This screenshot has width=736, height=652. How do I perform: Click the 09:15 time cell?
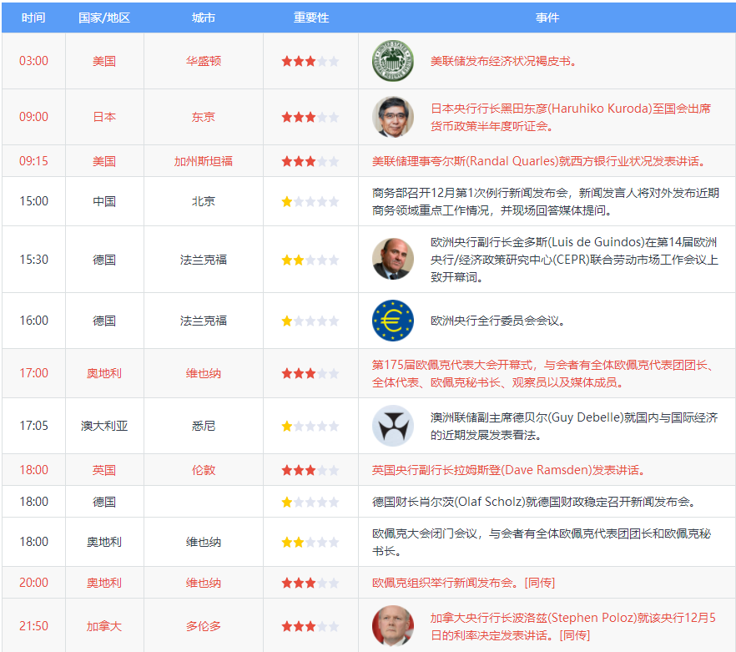pos(33,161)
